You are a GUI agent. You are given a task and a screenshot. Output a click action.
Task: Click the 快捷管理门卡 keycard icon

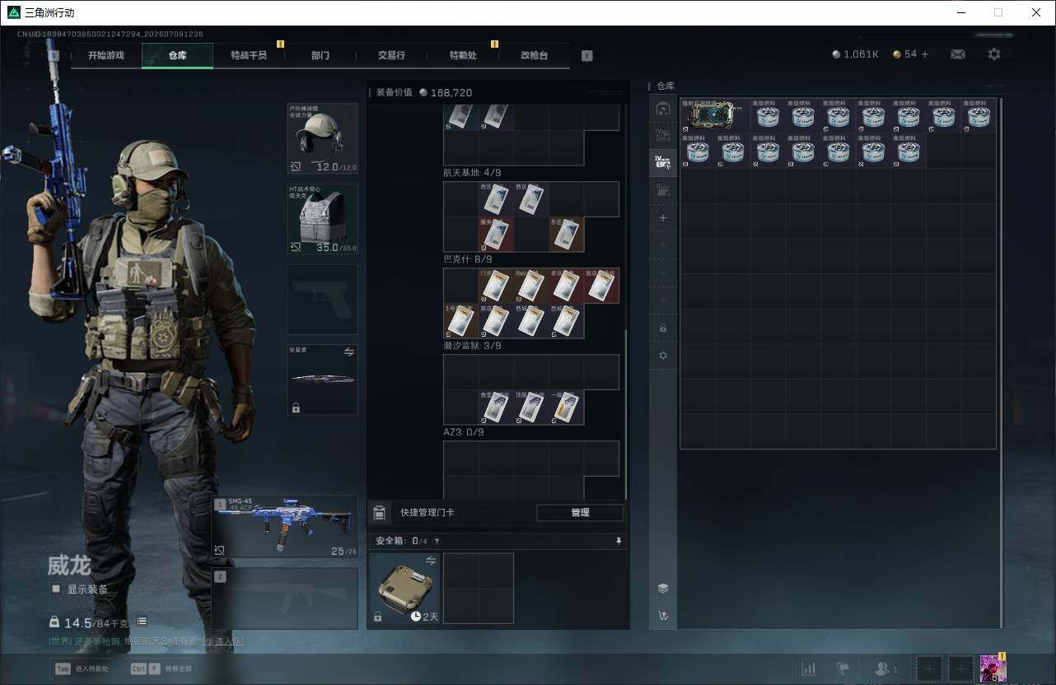(x=379, y=513)
